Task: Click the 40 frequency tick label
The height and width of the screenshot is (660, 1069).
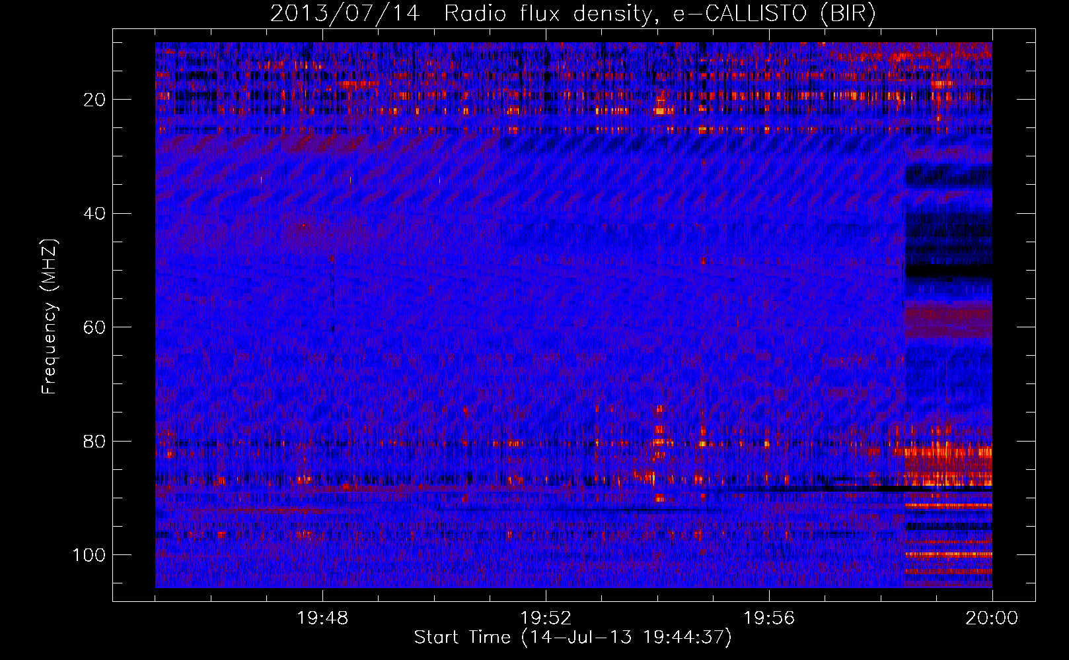Action: pyautogui.click(x=95, y=214)
